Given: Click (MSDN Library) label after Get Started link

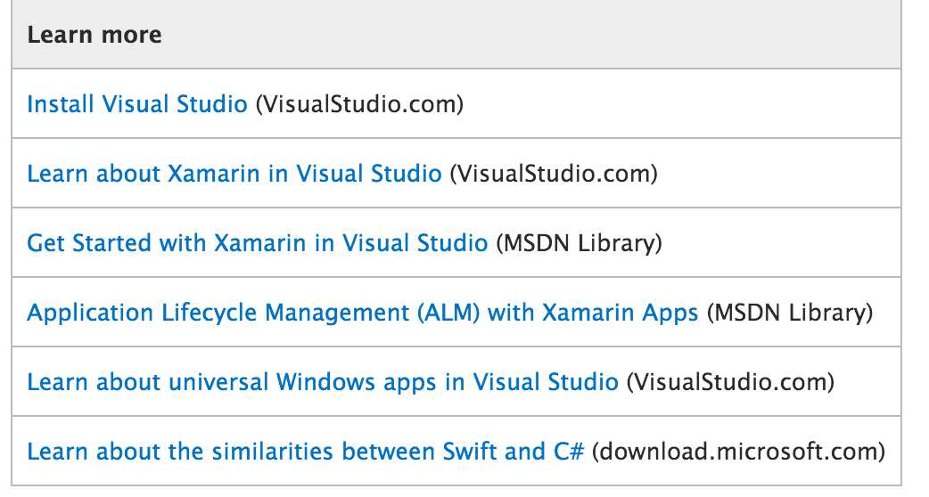Looking at the screenshot, I should [x=579, y=243].
